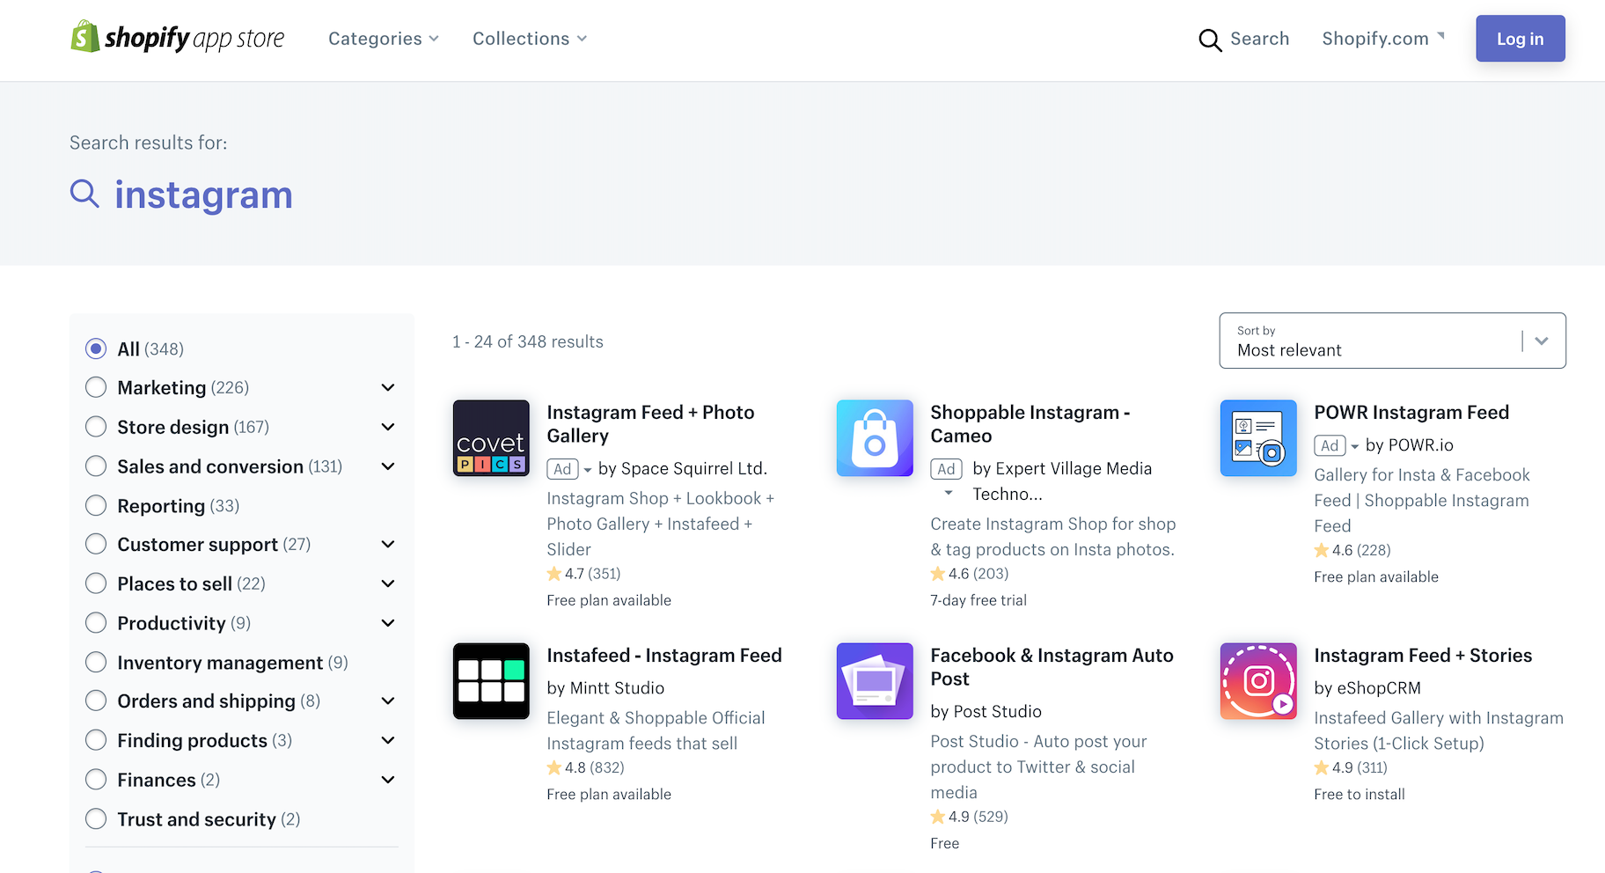Image resolution: width=1605 pixels, height=873 pixels.
Task: Open the Search magnifier icon
Action: [x=1210, y=40]
